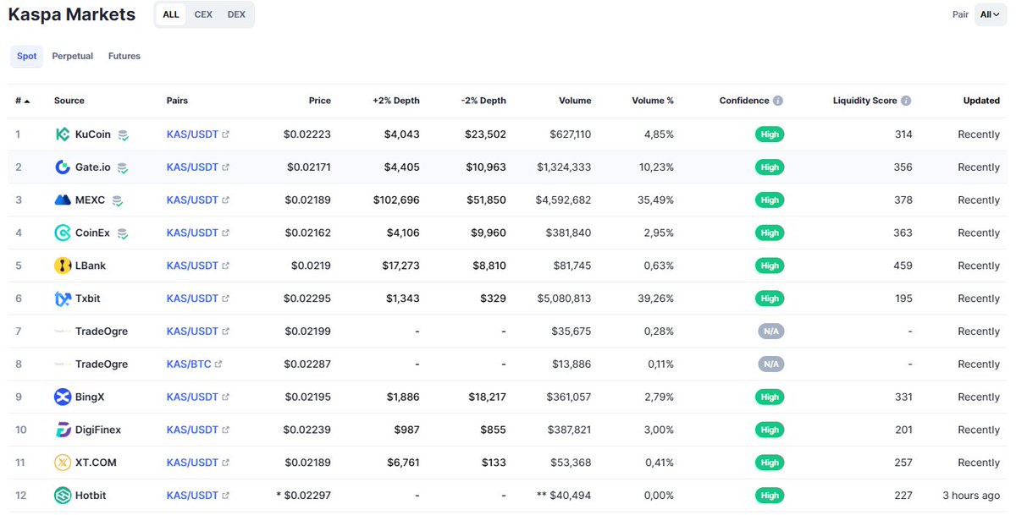This screenshot has height=515, width=1016.
Task: Click MEXC volume $4,592,682
Action: pyautogui.click(x=564, y=200)
